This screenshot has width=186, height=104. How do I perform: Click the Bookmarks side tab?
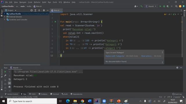click(2, 86)
